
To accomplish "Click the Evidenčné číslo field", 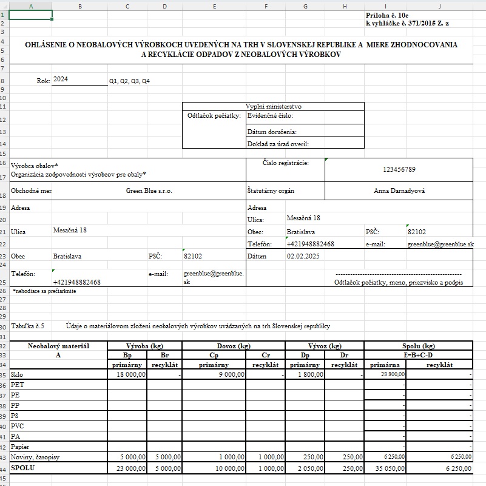I will 304,115.
